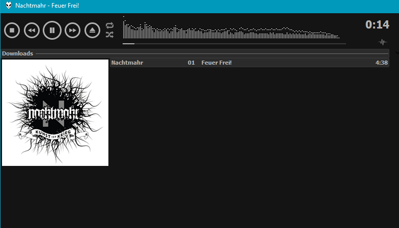Image resolution: width=399 pixels, height=228 pixels.
Task: Skip to the previous track
Action: (32, 31)
